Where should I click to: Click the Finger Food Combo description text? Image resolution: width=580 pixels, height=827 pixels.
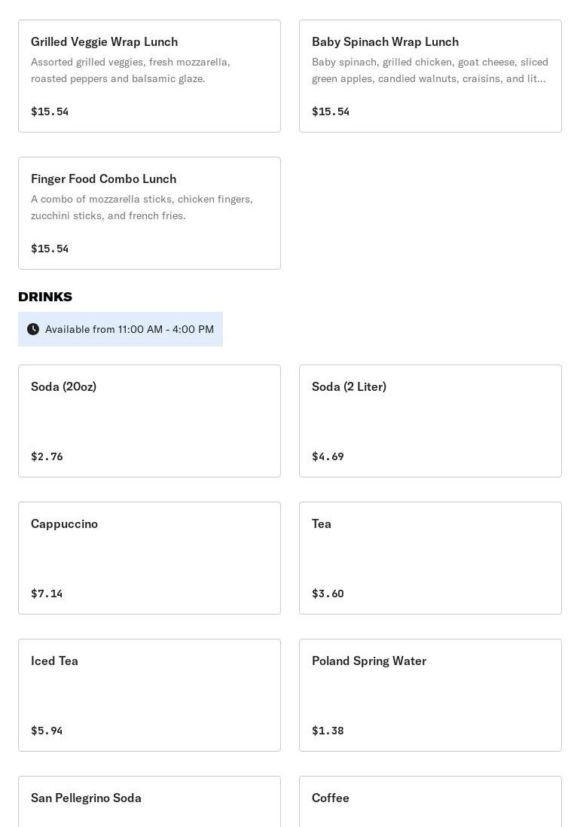(x=142, y=207)
